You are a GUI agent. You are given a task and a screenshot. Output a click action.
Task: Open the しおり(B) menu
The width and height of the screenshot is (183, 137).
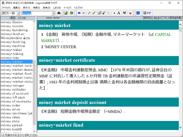coord(57,8)
